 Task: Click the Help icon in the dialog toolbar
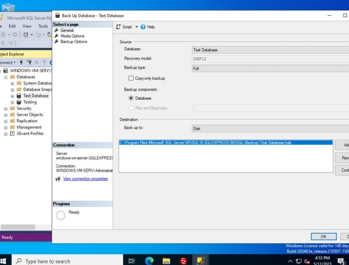[144, 27]
